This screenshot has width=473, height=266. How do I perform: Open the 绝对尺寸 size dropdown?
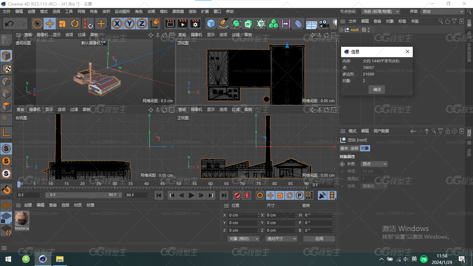pyautogui.click(x=281, y=239)
